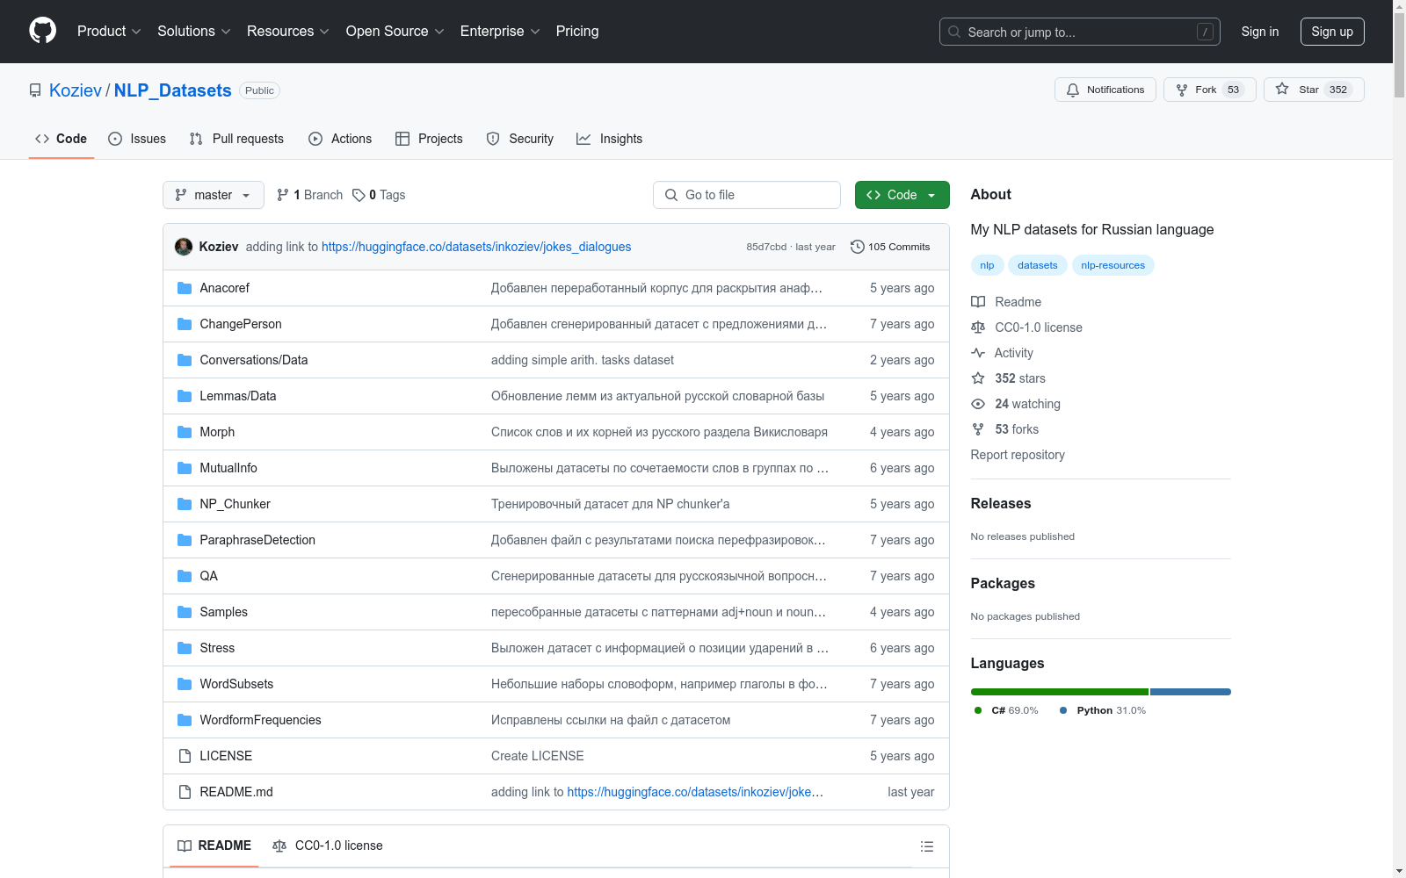Fork the repository button

[x=1210, y=90]
